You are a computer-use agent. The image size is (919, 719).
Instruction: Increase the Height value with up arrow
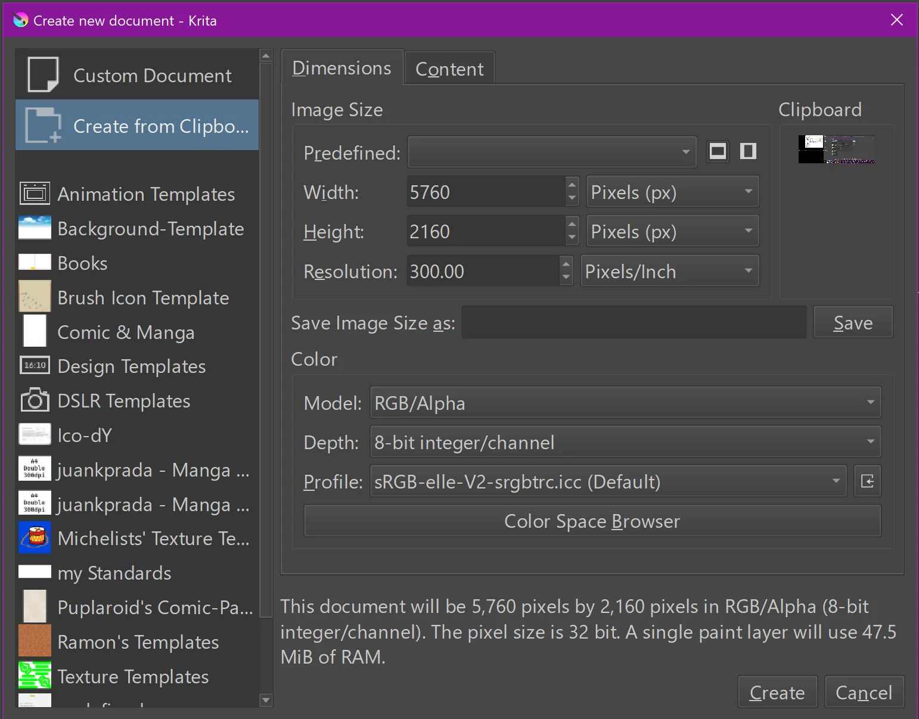pos(572,223)
